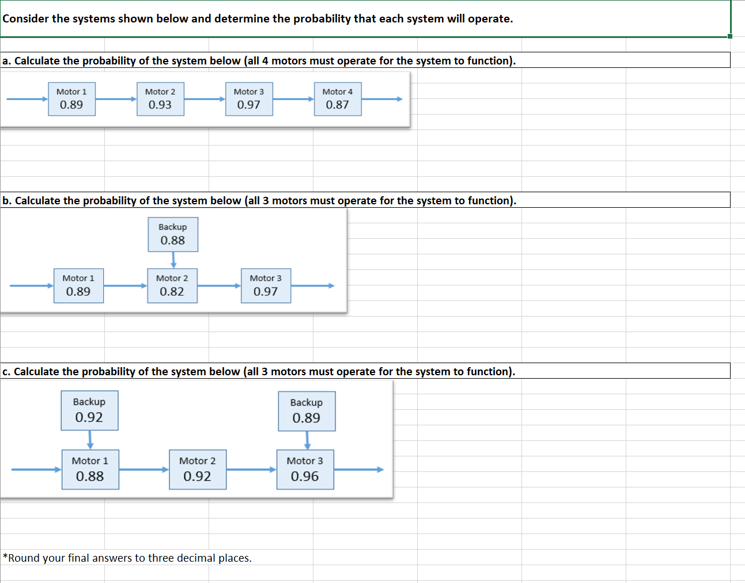
Task: Select the Motor 2 box showing 0.82
Action: coord(173,285)
